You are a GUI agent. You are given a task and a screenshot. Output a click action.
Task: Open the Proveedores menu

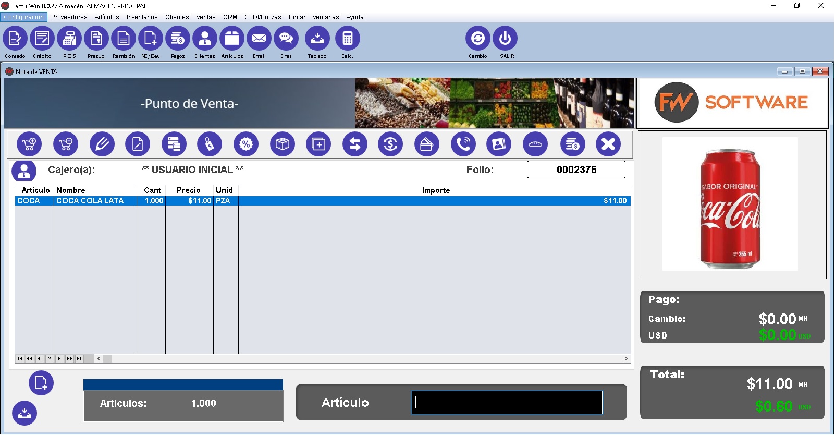pyautogui.click(x=69, y=17)
